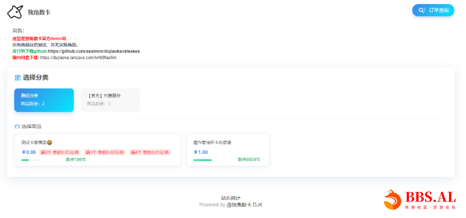Open the github releases URL

tap(94, 51)
